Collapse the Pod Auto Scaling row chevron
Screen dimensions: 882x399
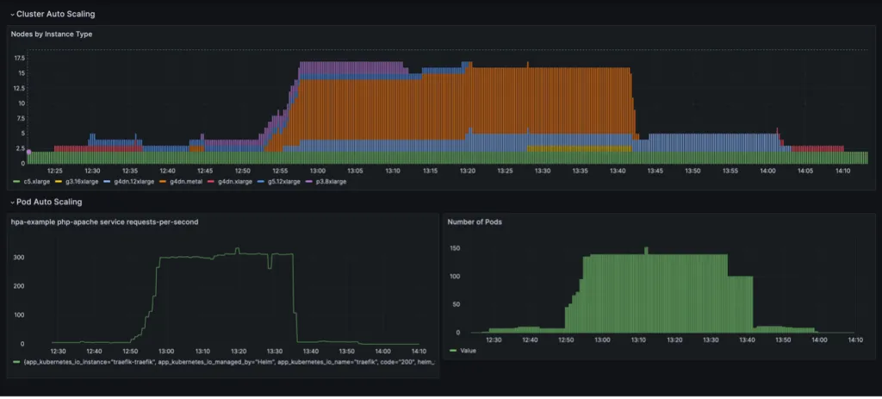pos(12,202)
